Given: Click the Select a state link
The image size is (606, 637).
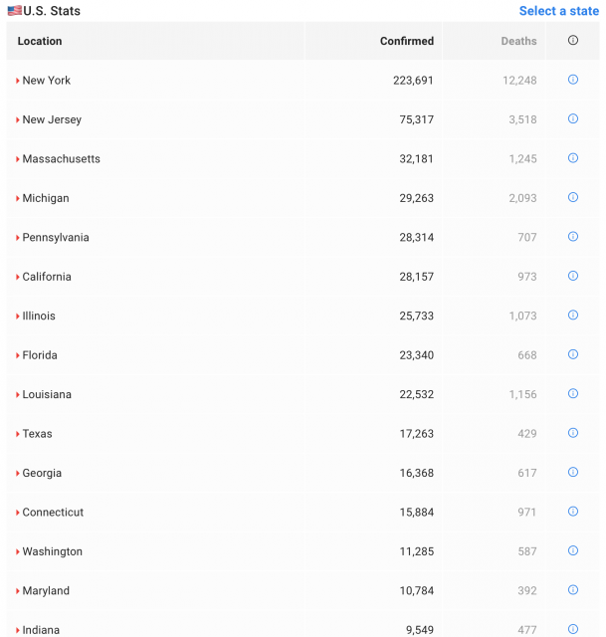Looking at the screenshot, I should click(x=558, y=11).
